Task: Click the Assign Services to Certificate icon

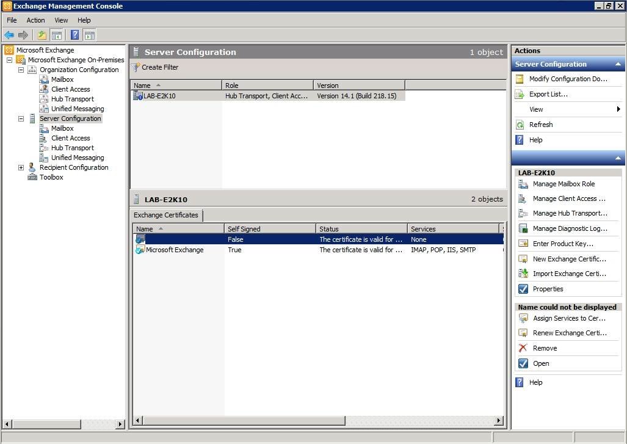Action: (x=523, y=318)
